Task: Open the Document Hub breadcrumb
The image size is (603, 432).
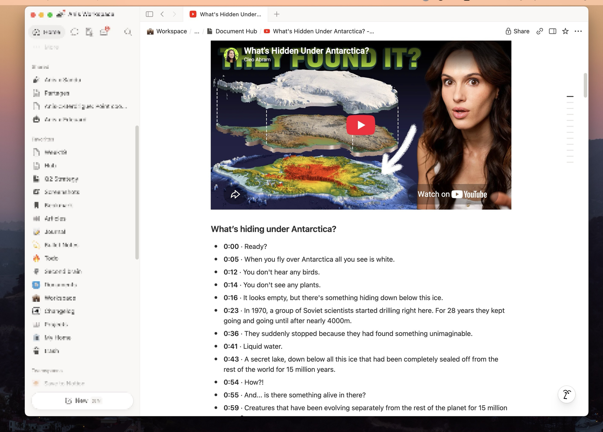Action: point(232,31)
